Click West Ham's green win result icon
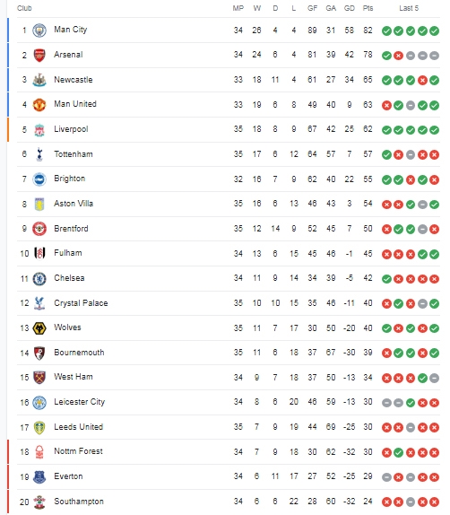The image size is (450, 515). pos(422,379)
